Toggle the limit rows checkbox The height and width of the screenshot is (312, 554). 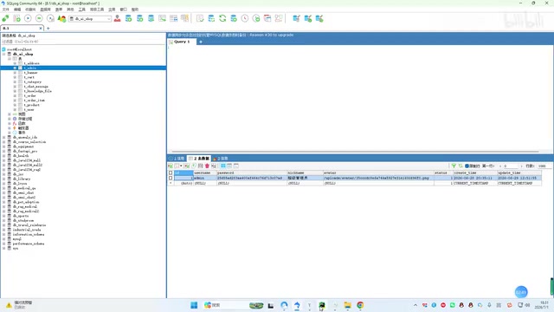pos(467,166)
